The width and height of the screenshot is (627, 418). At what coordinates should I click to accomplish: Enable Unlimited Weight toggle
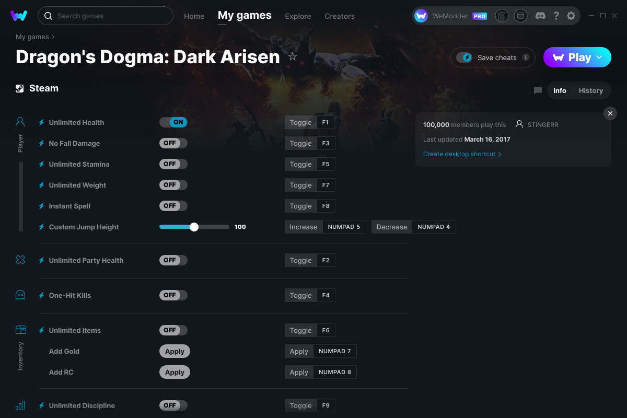point(173,185)
